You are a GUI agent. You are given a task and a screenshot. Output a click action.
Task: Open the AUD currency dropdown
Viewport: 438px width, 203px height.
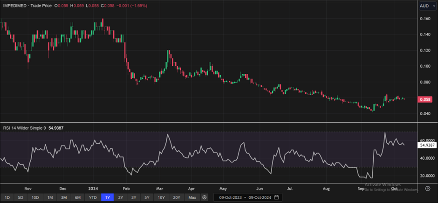[x=424, y=6]
